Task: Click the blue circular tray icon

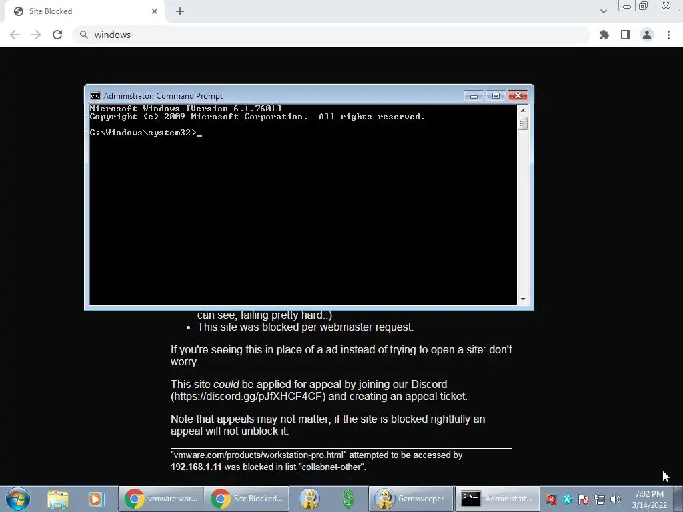Action: point(567,499)
